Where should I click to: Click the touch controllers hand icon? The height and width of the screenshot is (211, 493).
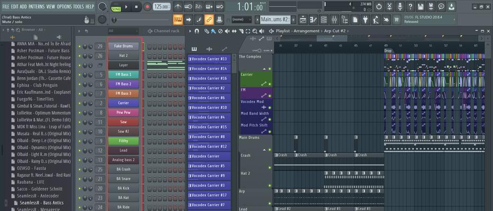(386, 20)
